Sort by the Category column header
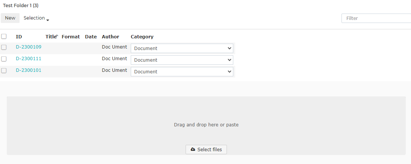This screenshot has width=411, height=164. coord(142,37)
